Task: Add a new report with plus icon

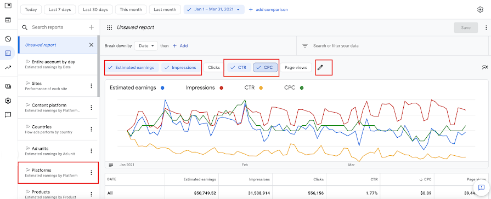Action: click(x=91, y=27)
